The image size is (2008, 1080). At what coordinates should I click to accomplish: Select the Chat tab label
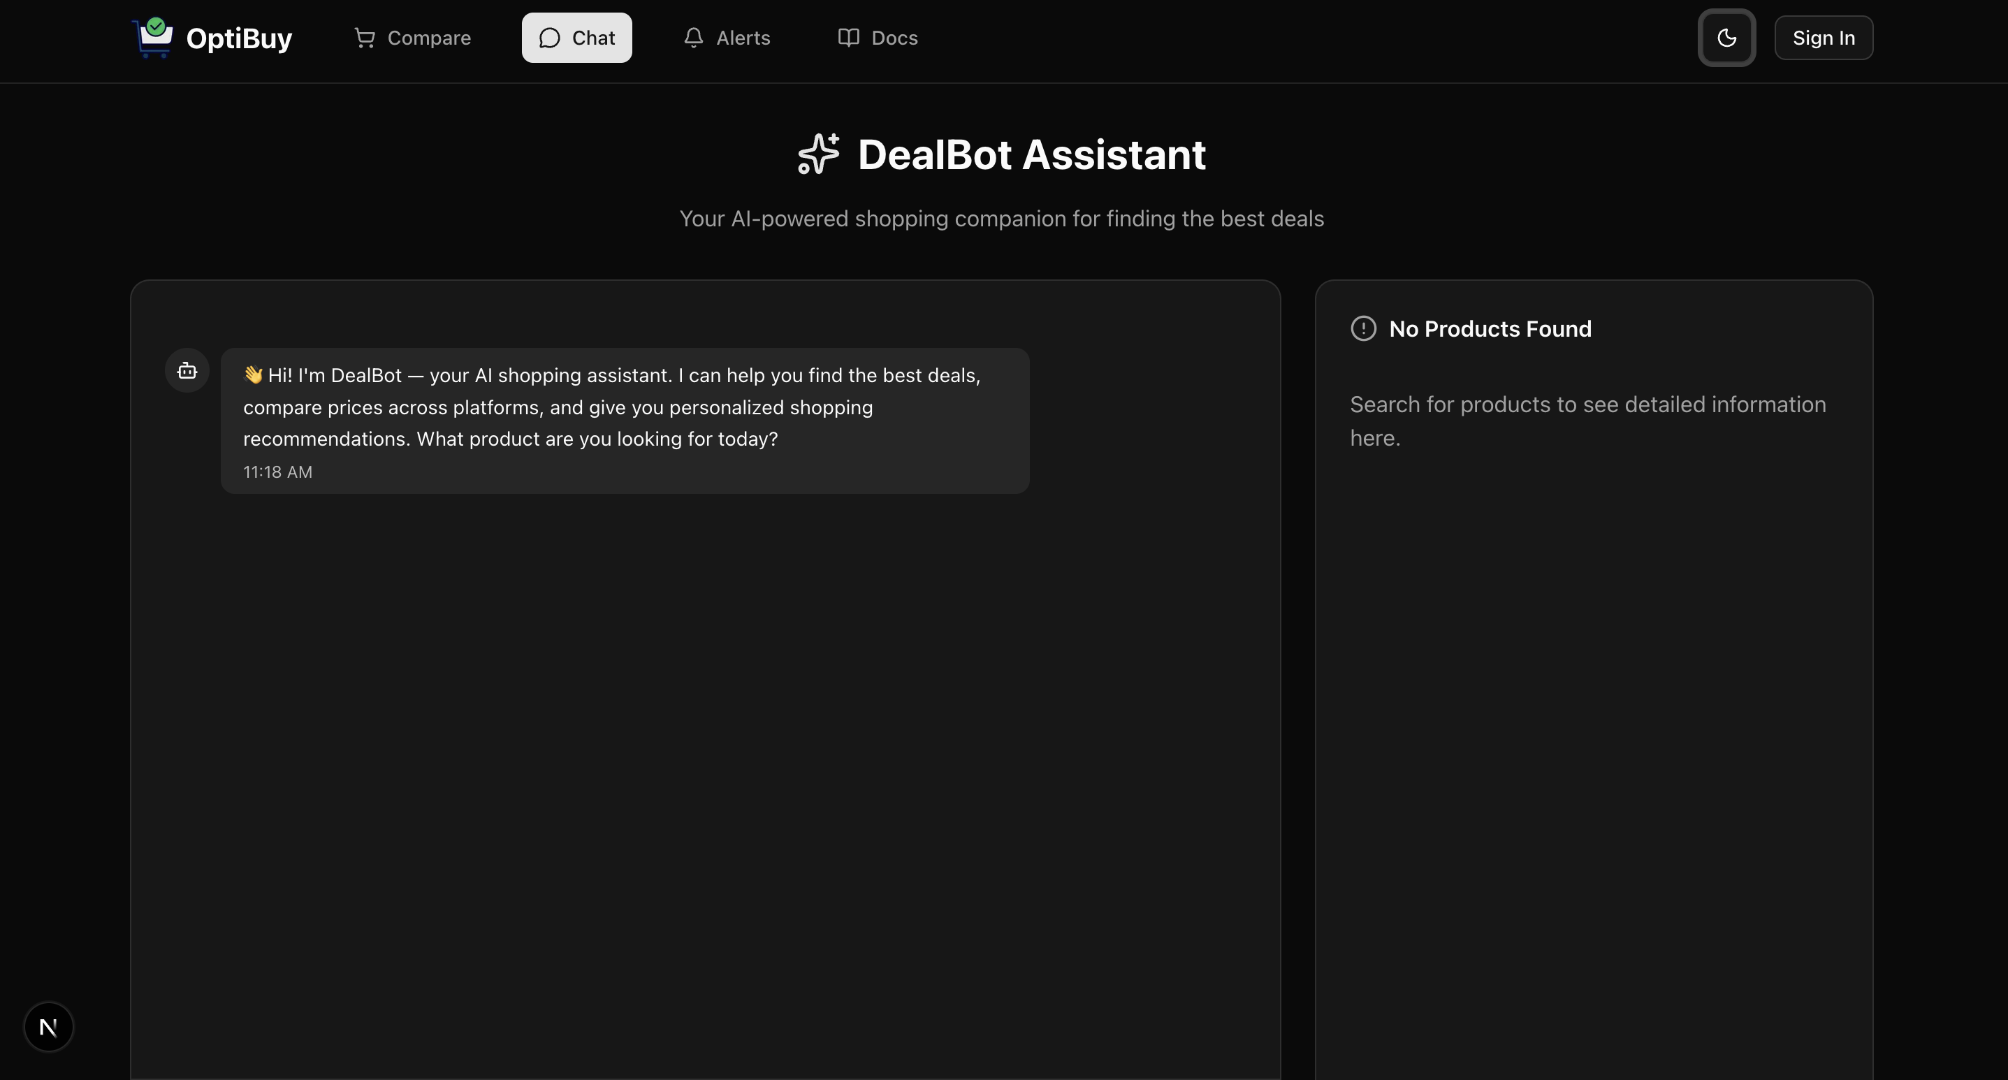click(x=593, y=38)
